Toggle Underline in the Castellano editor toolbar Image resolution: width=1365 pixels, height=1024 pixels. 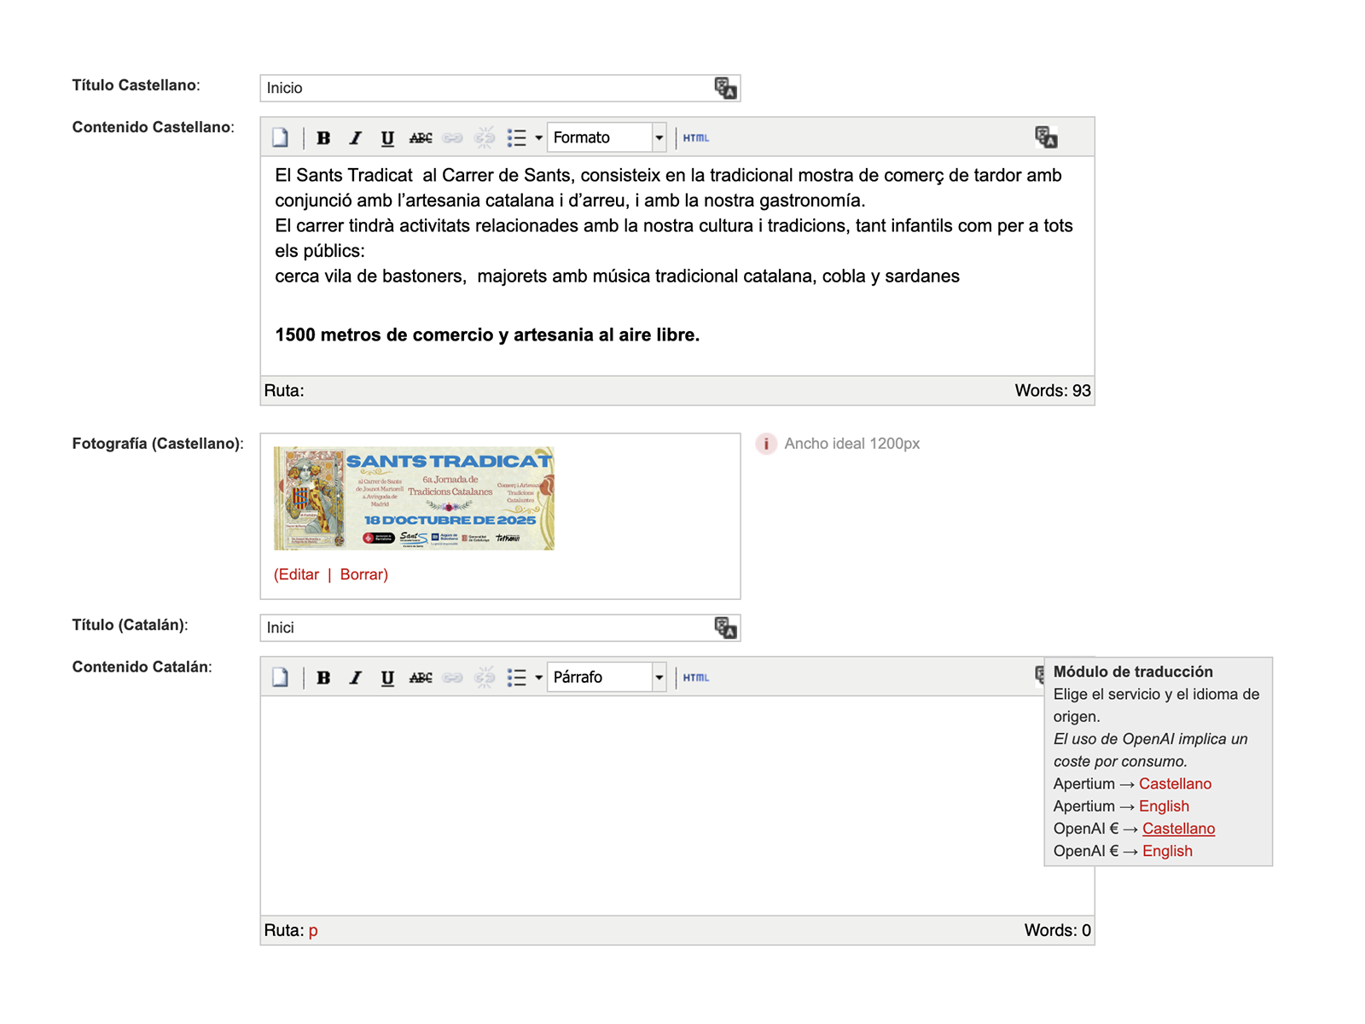click(x=387, y=138)
